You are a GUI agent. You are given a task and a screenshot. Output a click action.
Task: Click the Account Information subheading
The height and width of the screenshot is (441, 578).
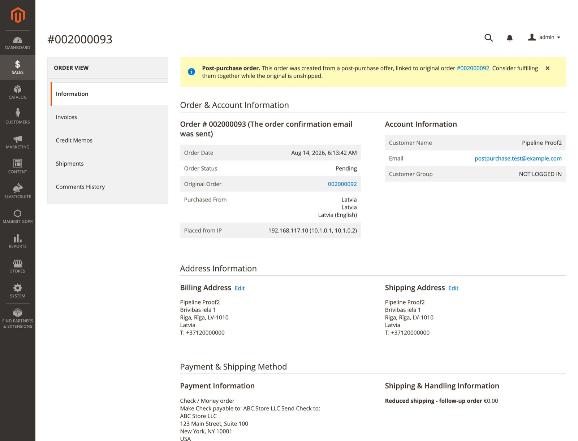[421, 124]
